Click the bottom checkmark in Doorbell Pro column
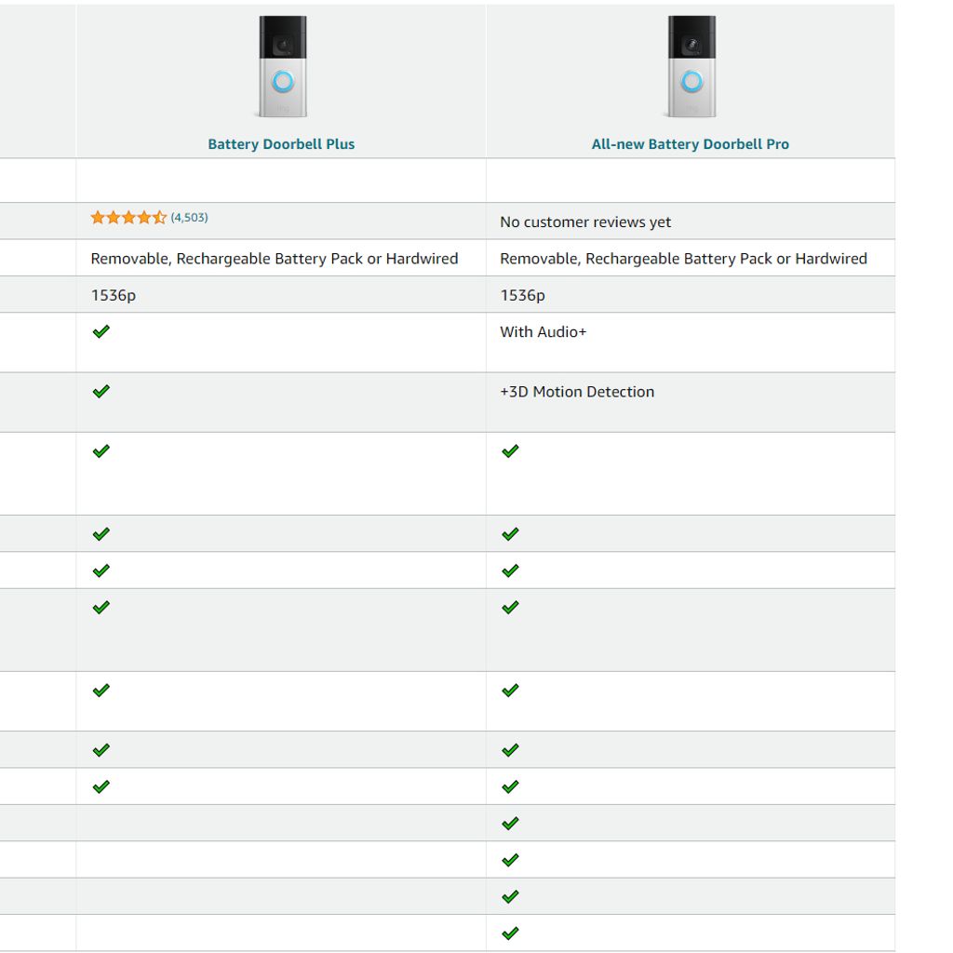 510,933
